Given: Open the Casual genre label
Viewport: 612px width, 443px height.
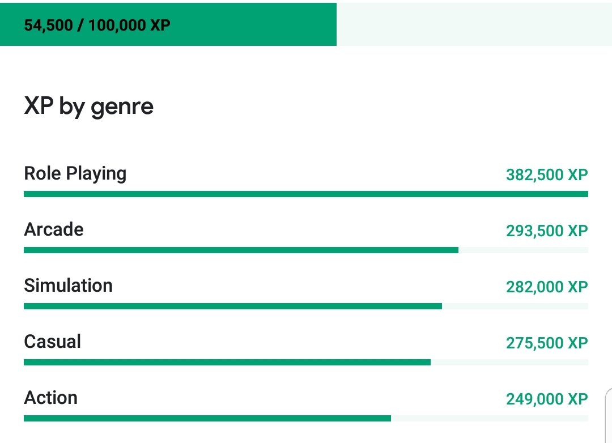Looking at the screenshot, I should click(x=53, y=342).
